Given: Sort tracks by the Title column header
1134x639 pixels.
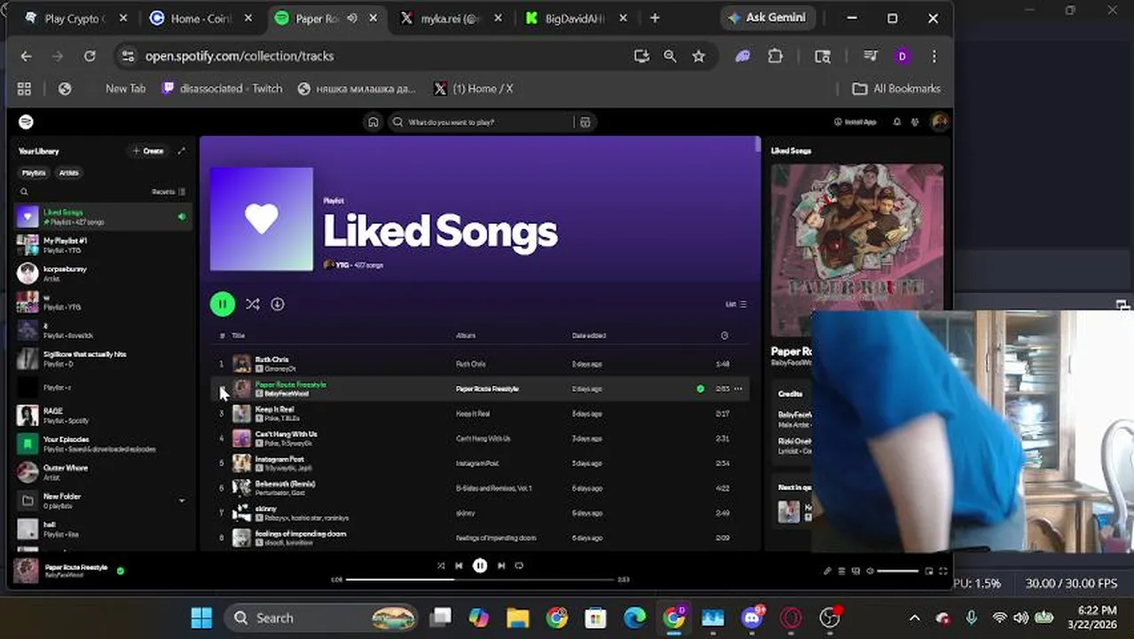Looking at the screenshot, I should point(238,335).
